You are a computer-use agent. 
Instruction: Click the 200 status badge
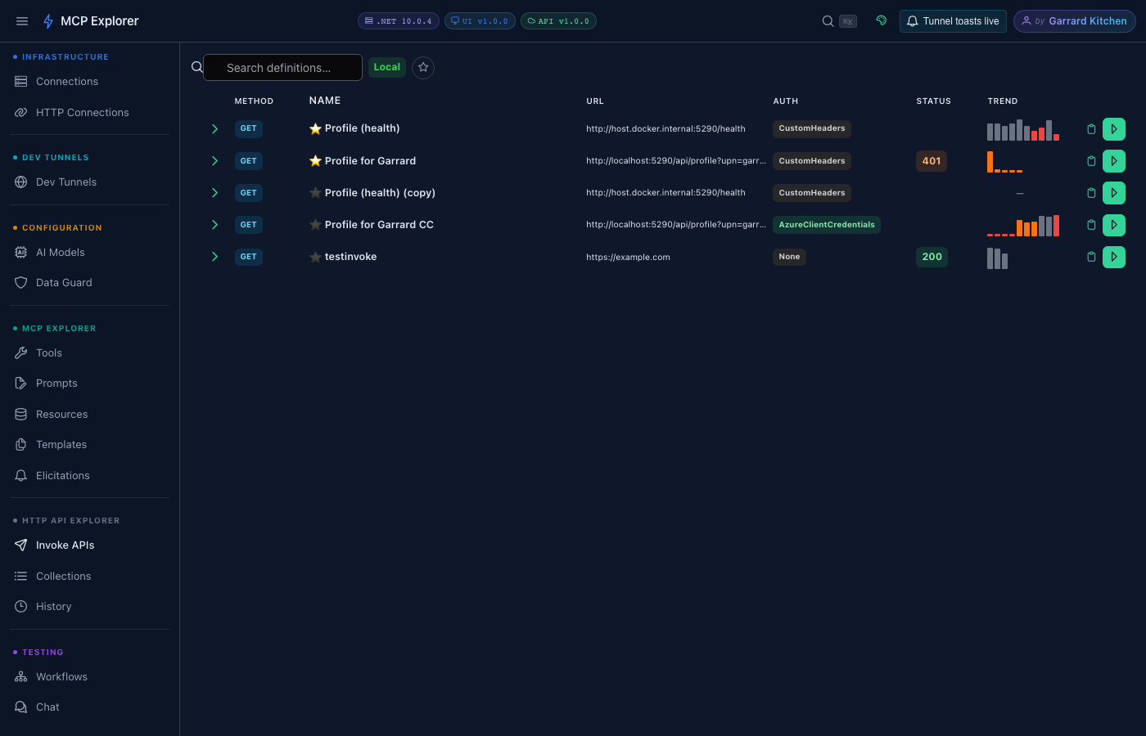pyautogui.click(x=932, y=257)
